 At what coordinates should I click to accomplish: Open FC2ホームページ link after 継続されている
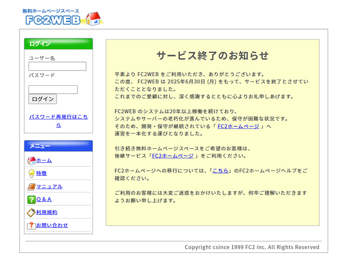(x=238, y=126)
